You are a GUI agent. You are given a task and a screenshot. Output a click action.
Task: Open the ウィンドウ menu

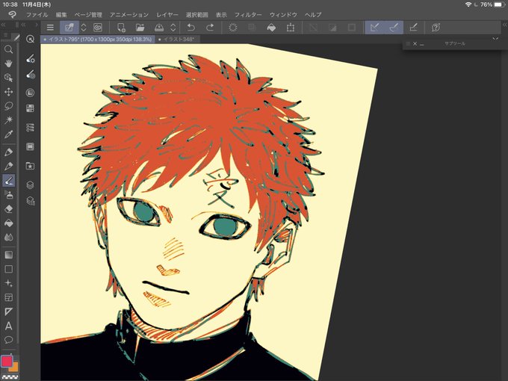pos(283,15)
